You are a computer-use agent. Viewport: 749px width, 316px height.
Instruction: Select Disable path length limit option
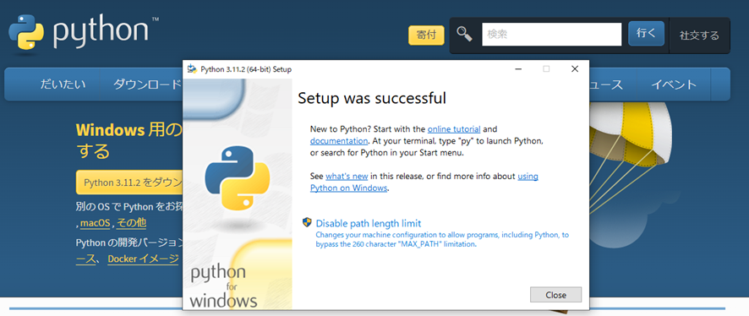click(369, 223)
